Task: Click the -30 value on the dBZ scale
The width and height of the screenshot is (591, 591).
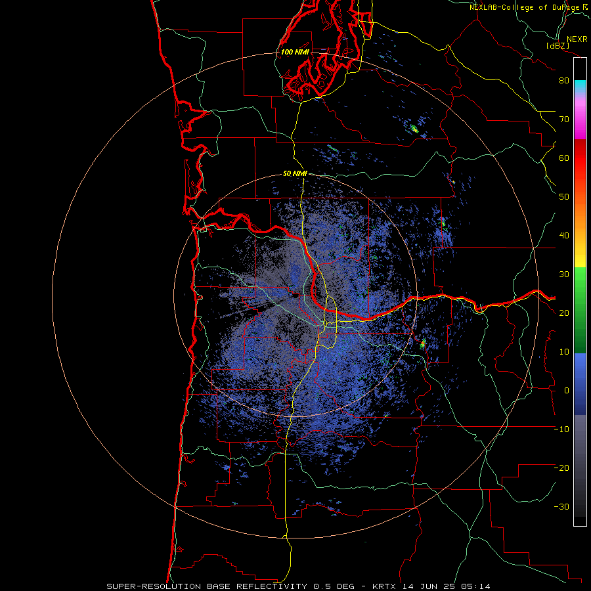Action: tap(561, 507)
